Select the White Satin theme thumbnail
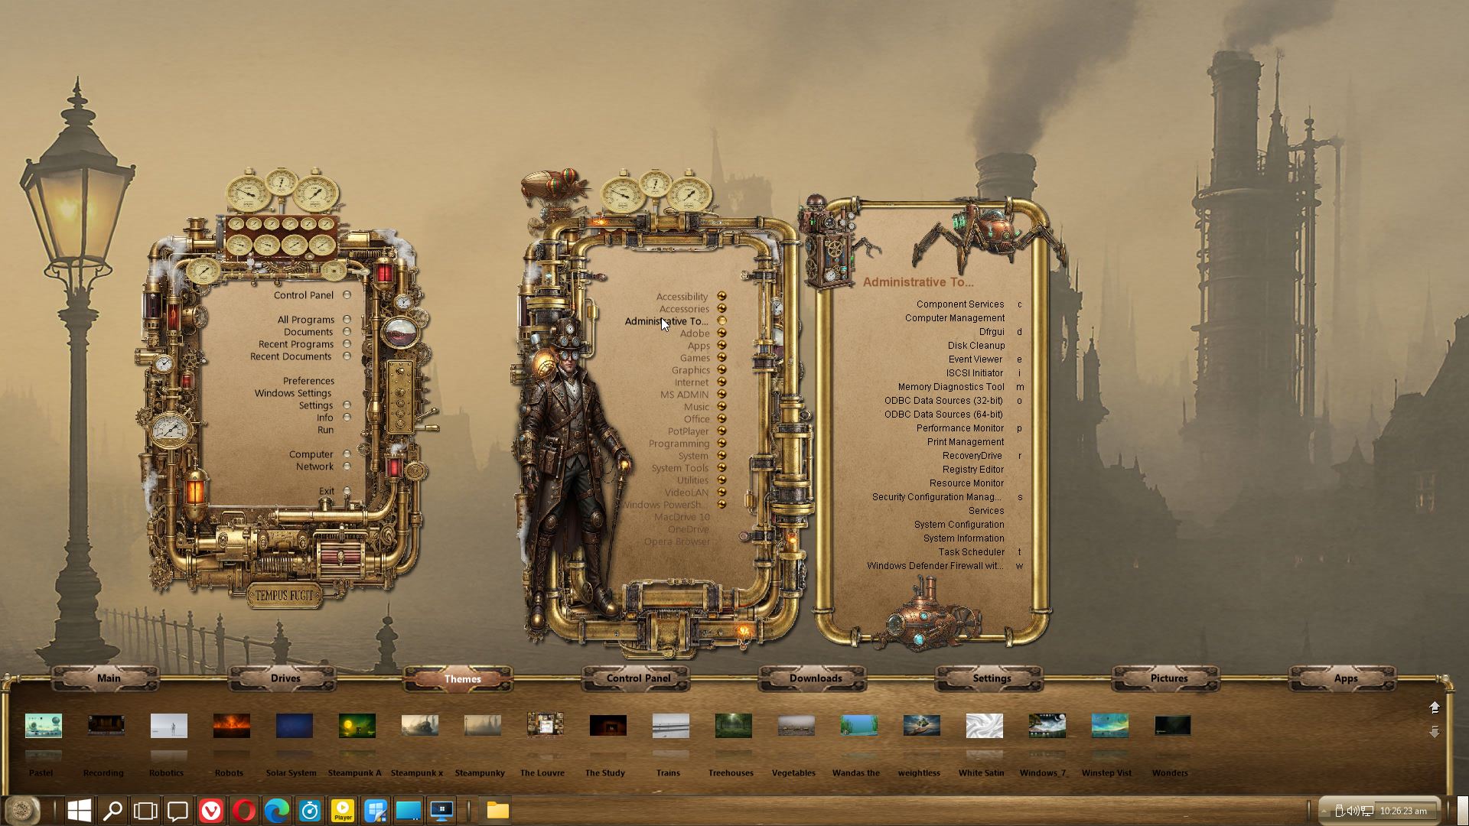 click(x=984, y=726)
